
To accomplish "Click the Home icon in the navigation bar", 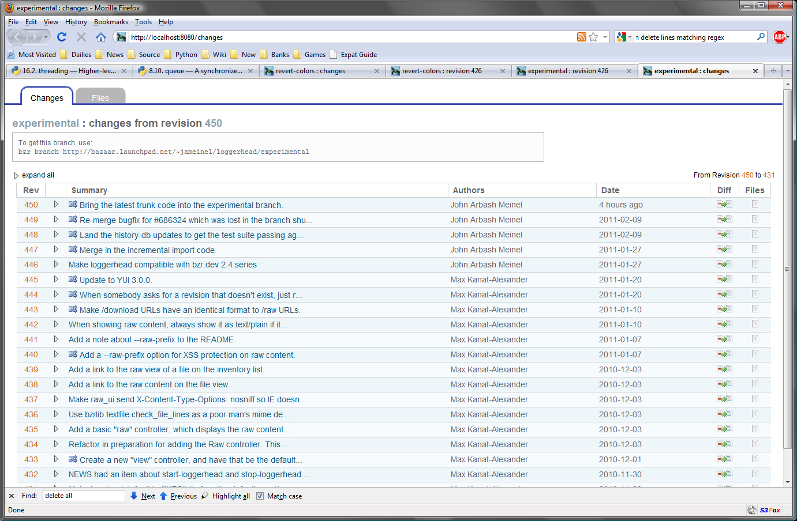I will (x=101, y=37).
